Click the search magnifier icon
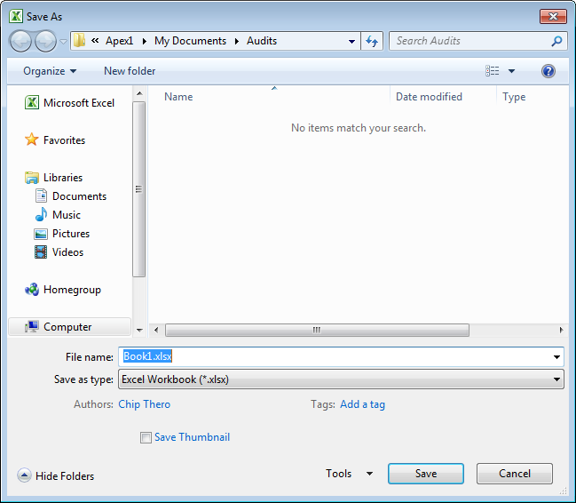Screen dimensions: 576x503 (x=556, y=41)
